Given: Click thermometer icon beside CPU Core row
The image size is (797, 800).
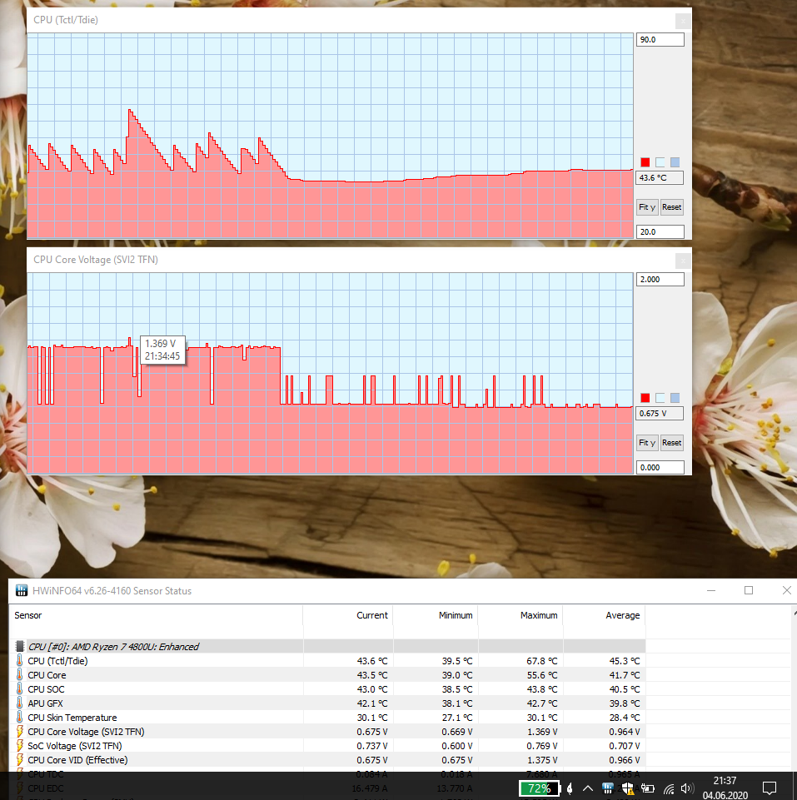Looking at the screenshot, I should (x=19, y=675).
